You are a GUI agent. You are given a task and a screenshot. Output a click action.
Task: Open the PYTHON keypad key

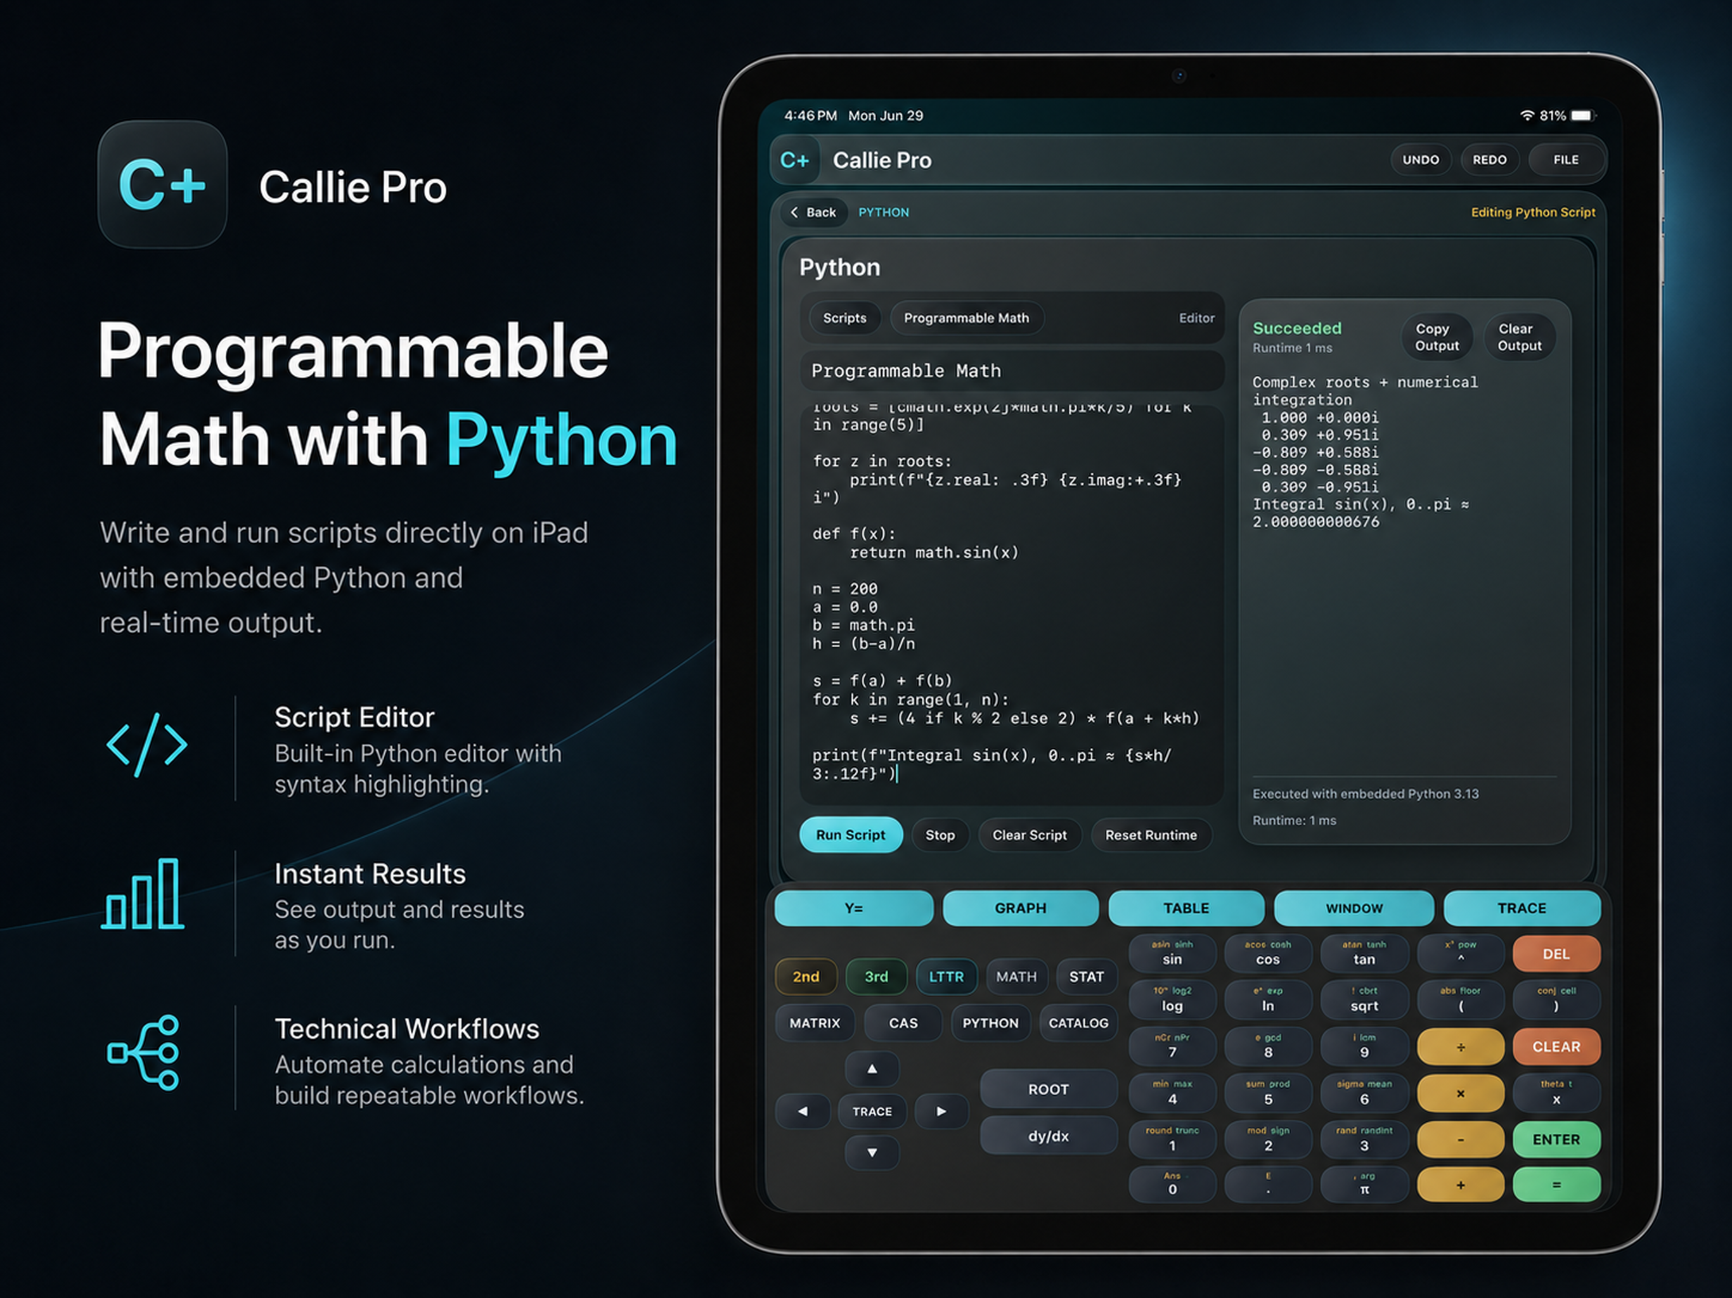point(990,1022)
